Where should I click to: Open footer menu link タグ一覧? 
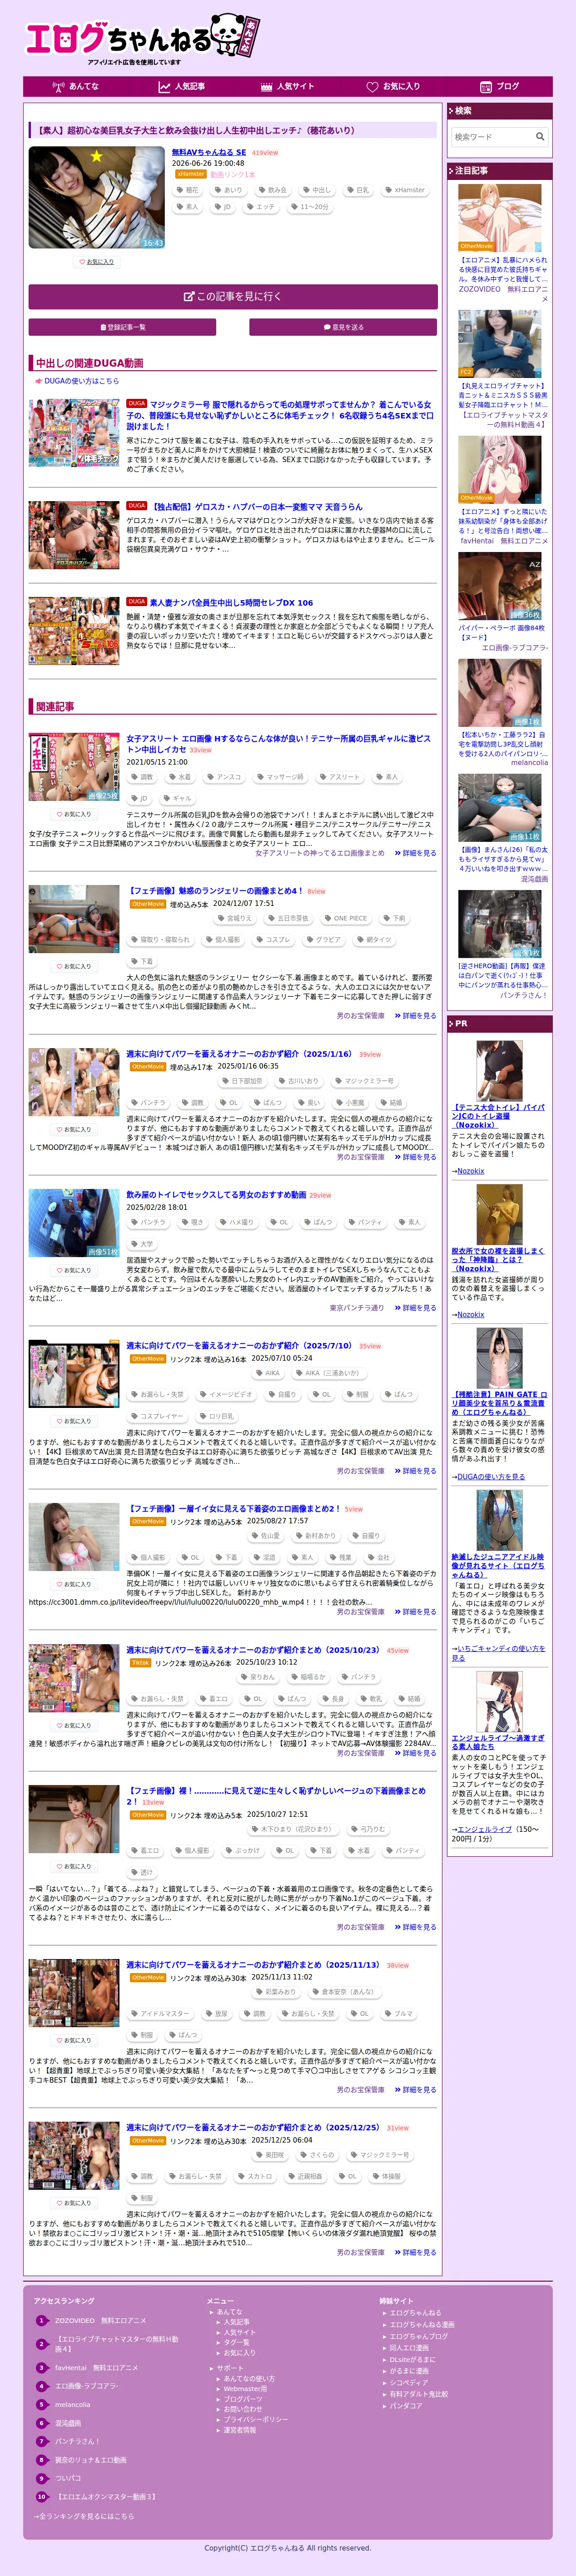point(237,2342)
